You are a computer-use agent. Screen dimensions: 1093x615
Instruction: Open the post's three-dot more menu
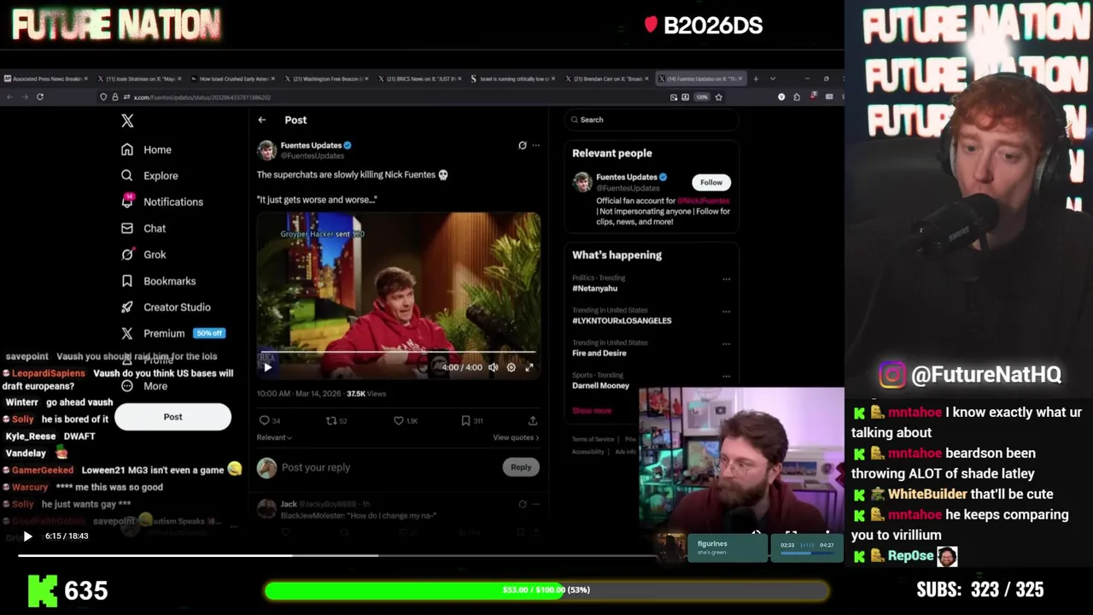(536, 145)
